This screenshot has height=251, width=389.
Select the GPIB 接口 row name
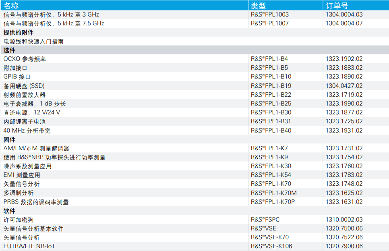coord(17,77)
